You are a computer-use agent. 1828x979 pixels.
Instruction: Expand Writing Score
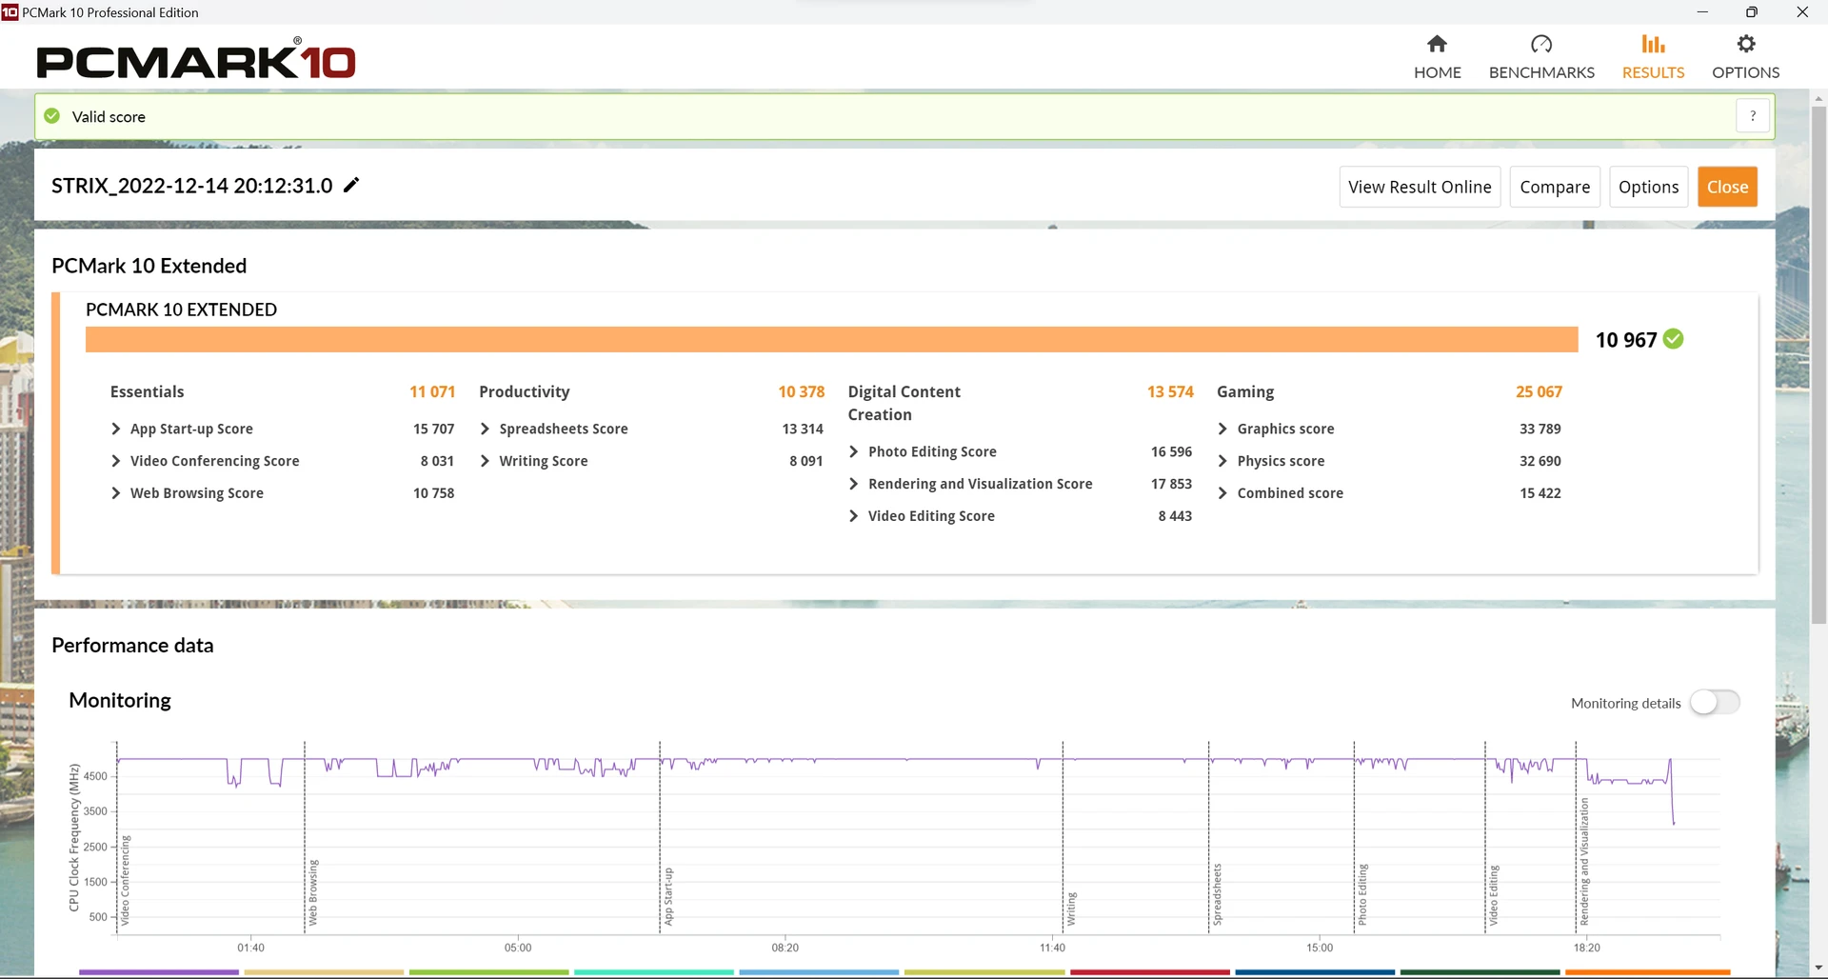tap(485, 461)
